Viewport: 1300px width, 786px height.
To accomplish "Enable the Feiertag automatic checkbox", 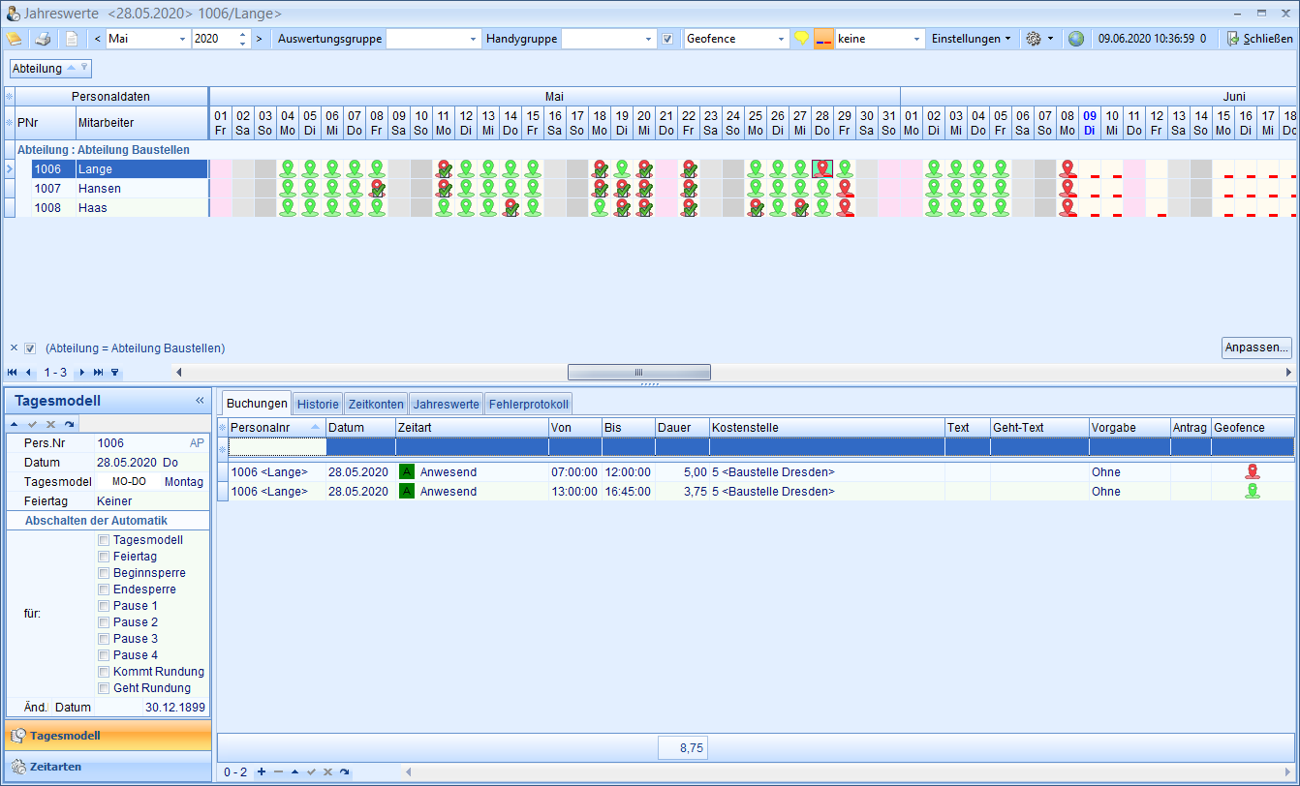I will point(104,557).
